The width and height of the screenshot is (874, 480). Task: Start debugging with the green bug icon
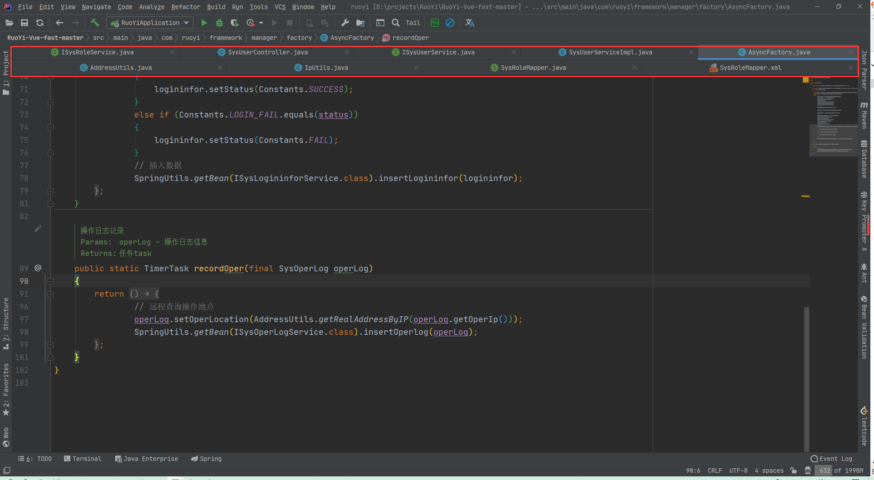(219, 23)
